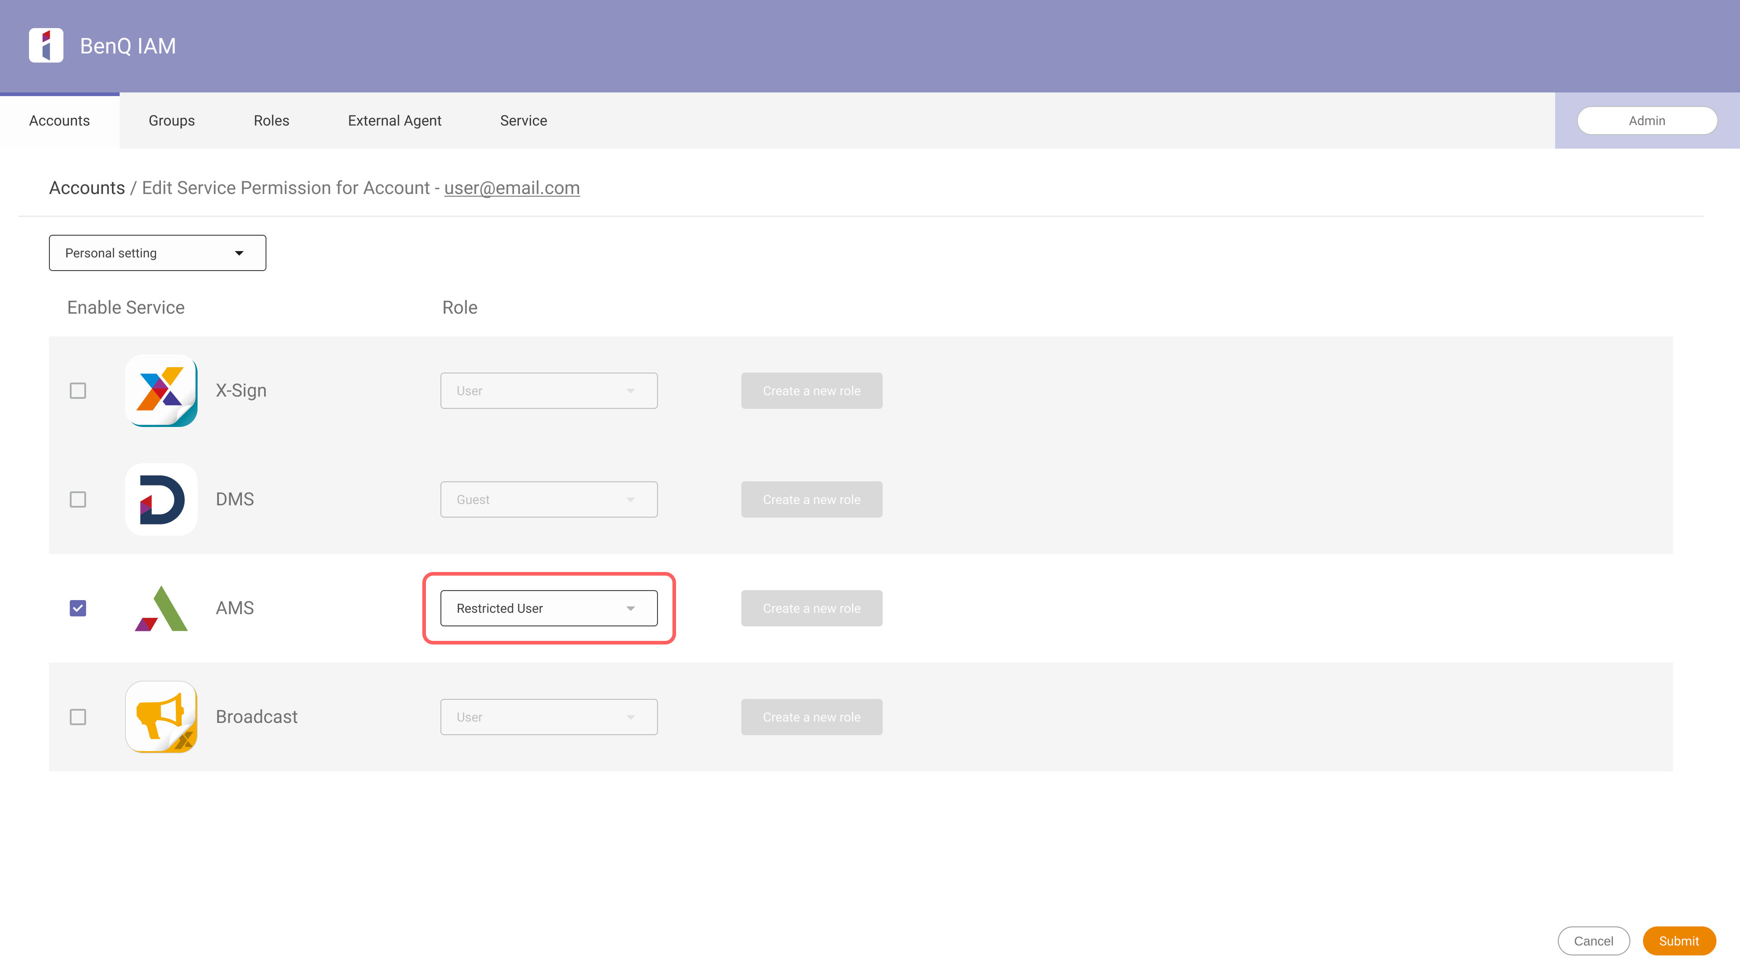Image resolution: width=1740 pixels, height=979 pixels.
Task: Click the Cancel button
Action: tap(1593, 940)
